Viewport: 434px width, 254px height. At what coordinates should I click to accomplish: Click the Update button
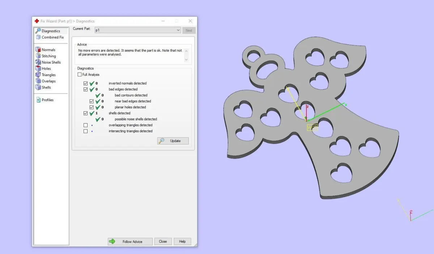[173, 141]
